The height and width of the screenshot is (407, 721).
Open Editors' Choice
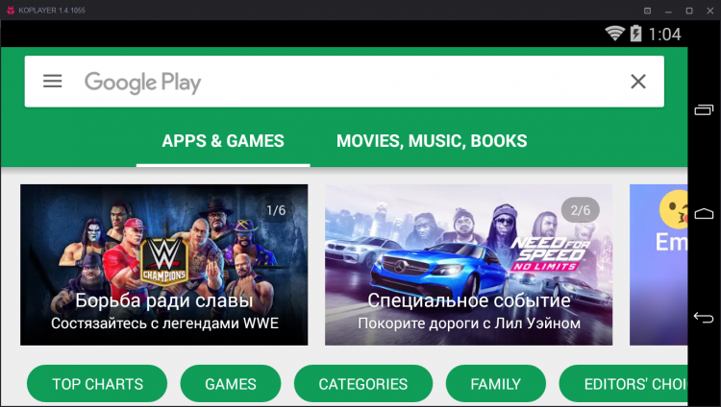click(x=624, y=384)
